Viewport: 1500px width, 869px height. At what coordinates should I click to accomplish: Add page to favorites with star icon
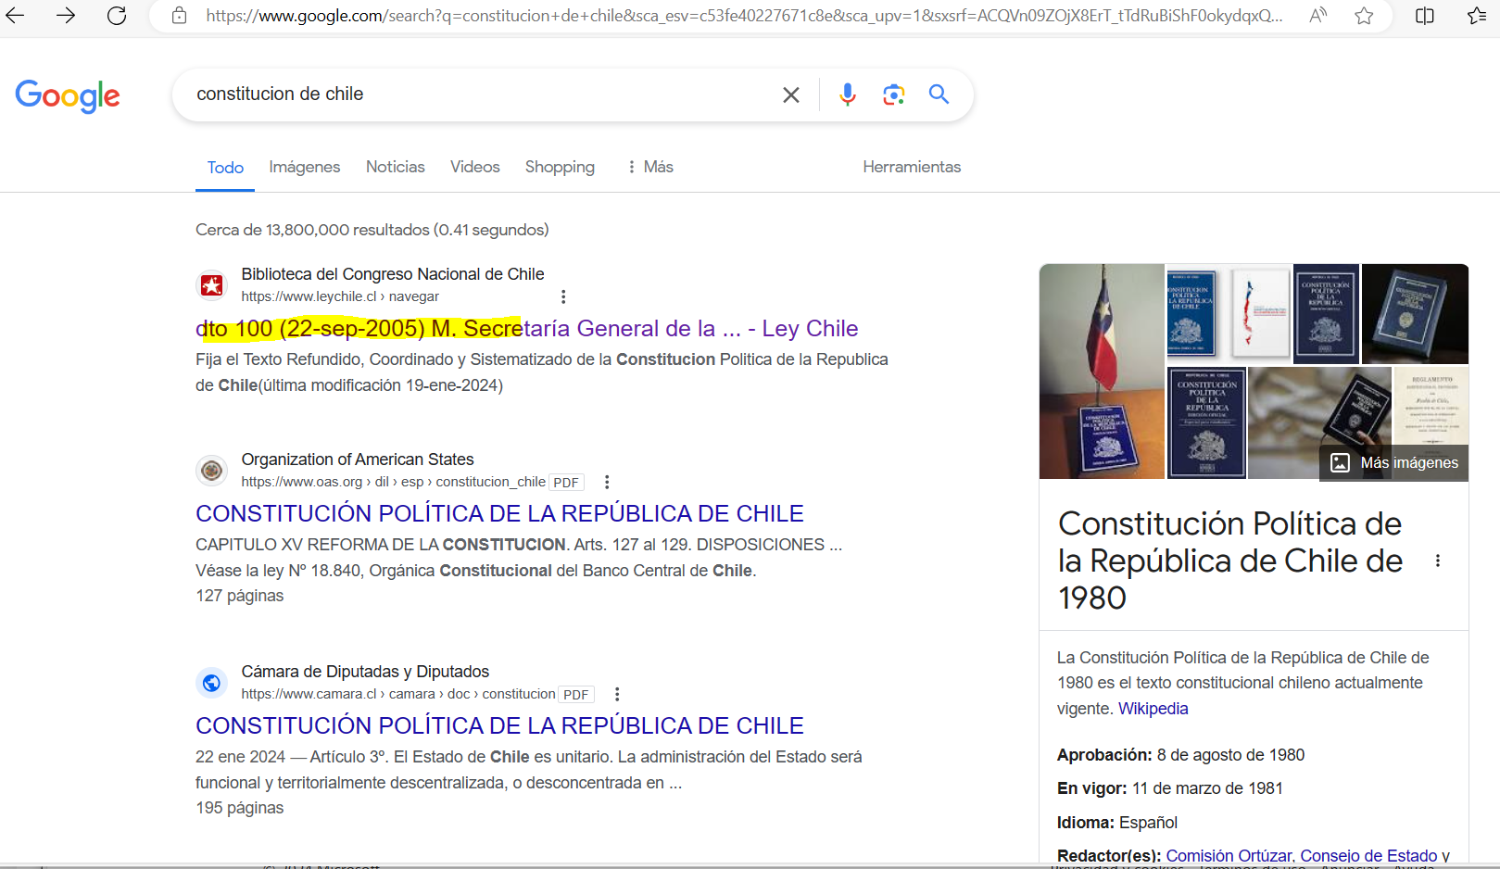point(1364,15)
